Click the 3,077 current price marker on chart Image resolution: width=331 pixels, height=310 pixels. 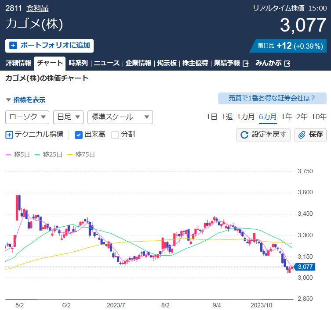point(305,267)
